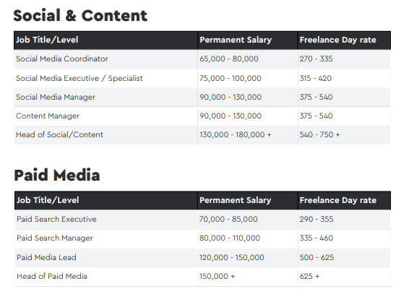The image size is (401, 302).
Task: Click the Social & Content heading
Action: pos(80,16)
